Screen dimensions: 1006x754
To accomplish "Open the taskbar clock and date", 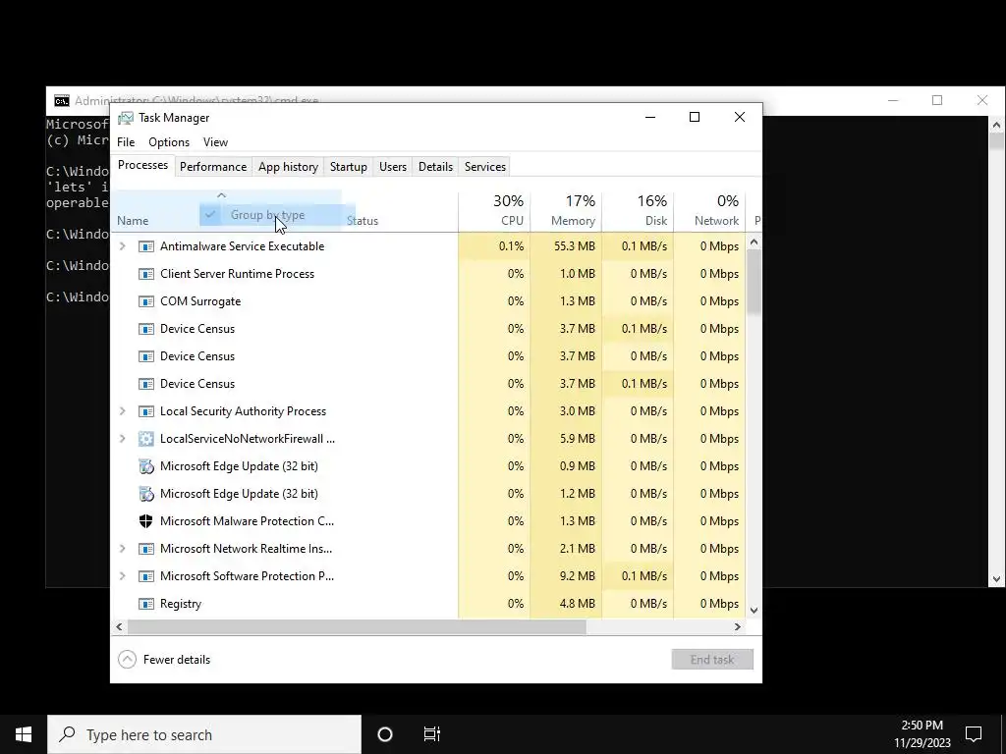I will tap(922, 734).
